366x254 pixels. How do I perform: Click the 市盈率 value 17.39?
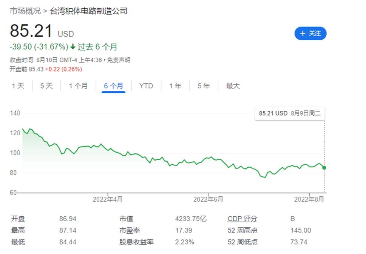tap(184, 231)
